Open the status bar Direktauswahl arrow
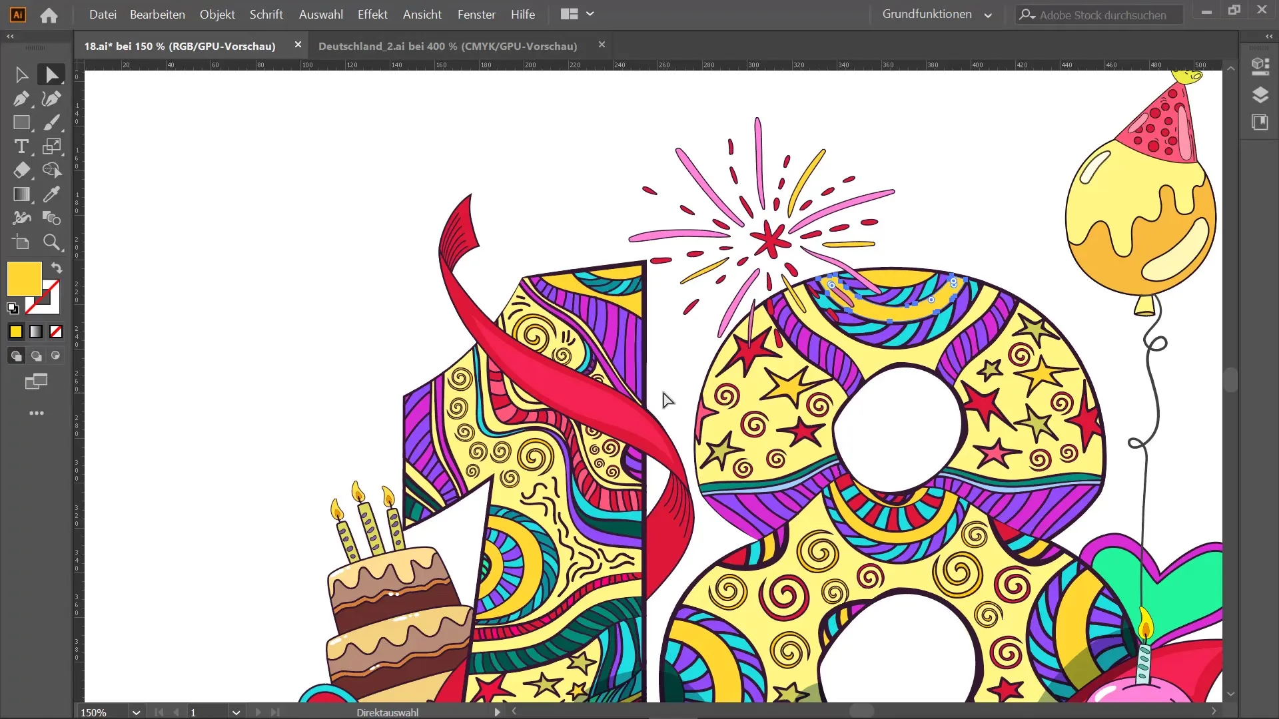The image size is (1279, 719). [497, 712]
